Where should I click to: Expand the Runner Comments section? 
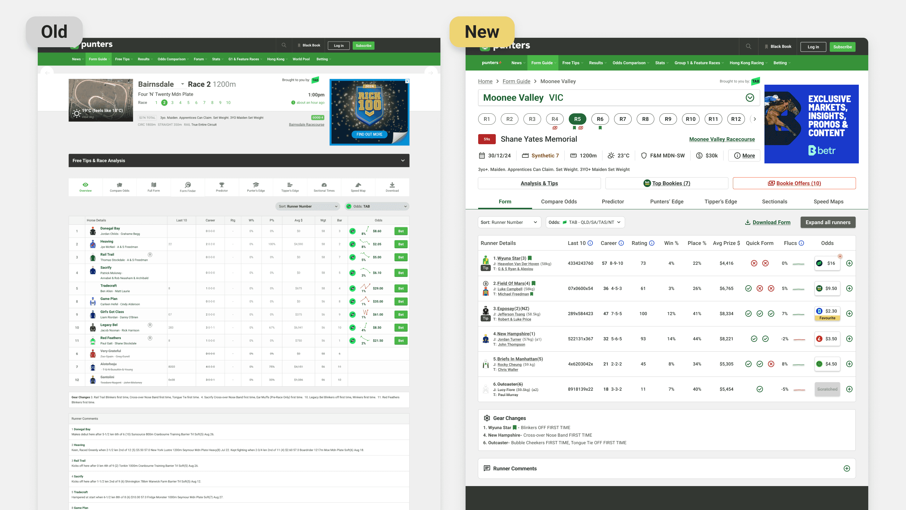click(x=847, y=468)
